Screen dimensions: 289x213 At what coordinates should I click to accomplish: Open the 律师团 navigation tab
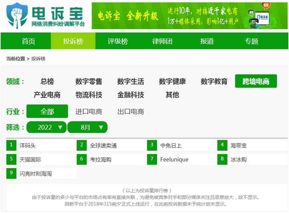[x=162, y=41]
